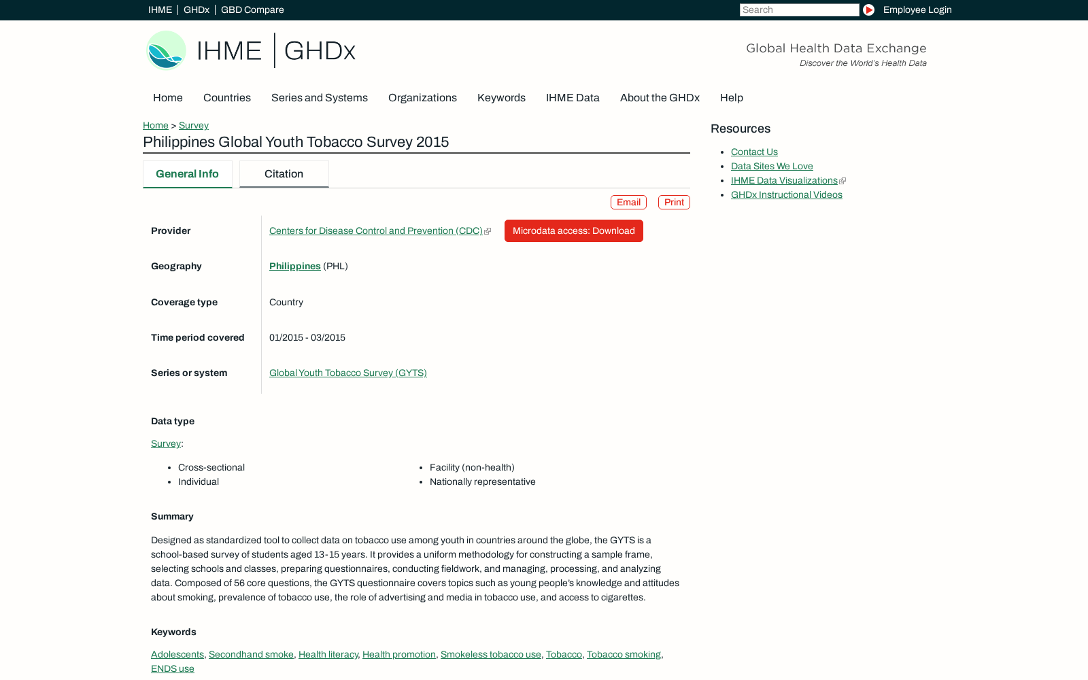Open the Philippines geography link

pos(295,266)
